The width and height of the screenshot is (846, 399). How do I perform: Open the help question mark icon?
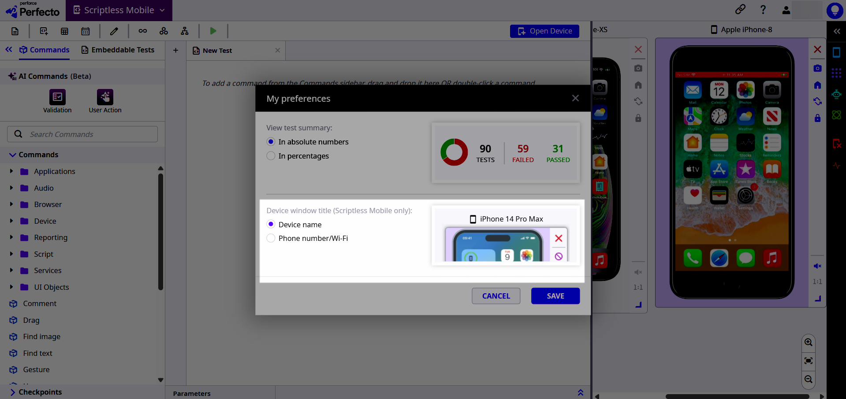[x=763, y=10]
